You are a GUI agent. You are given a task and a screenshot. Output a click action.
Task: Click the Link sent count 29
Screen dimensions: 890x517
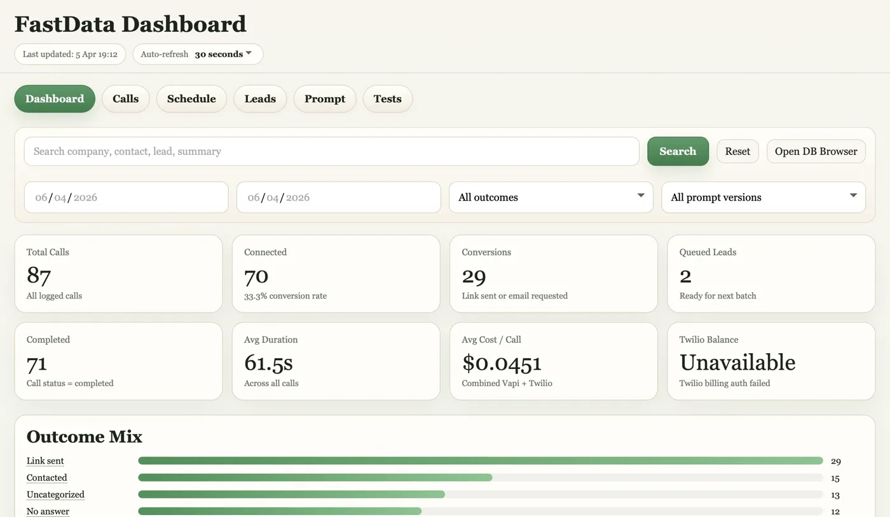coord(835,461)
